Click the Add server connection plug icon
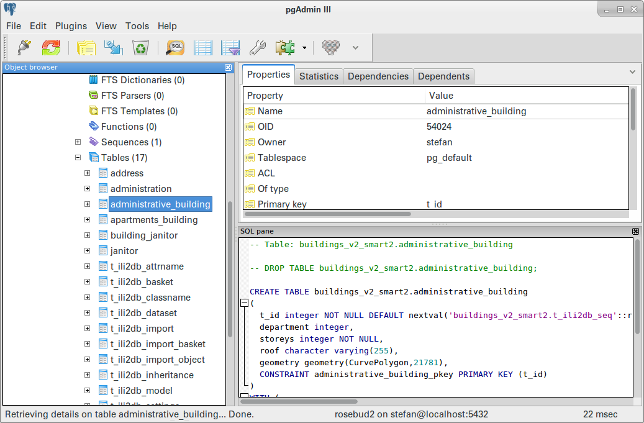Image resolution: width=644 pixels, height=423 pixels. 24,48
